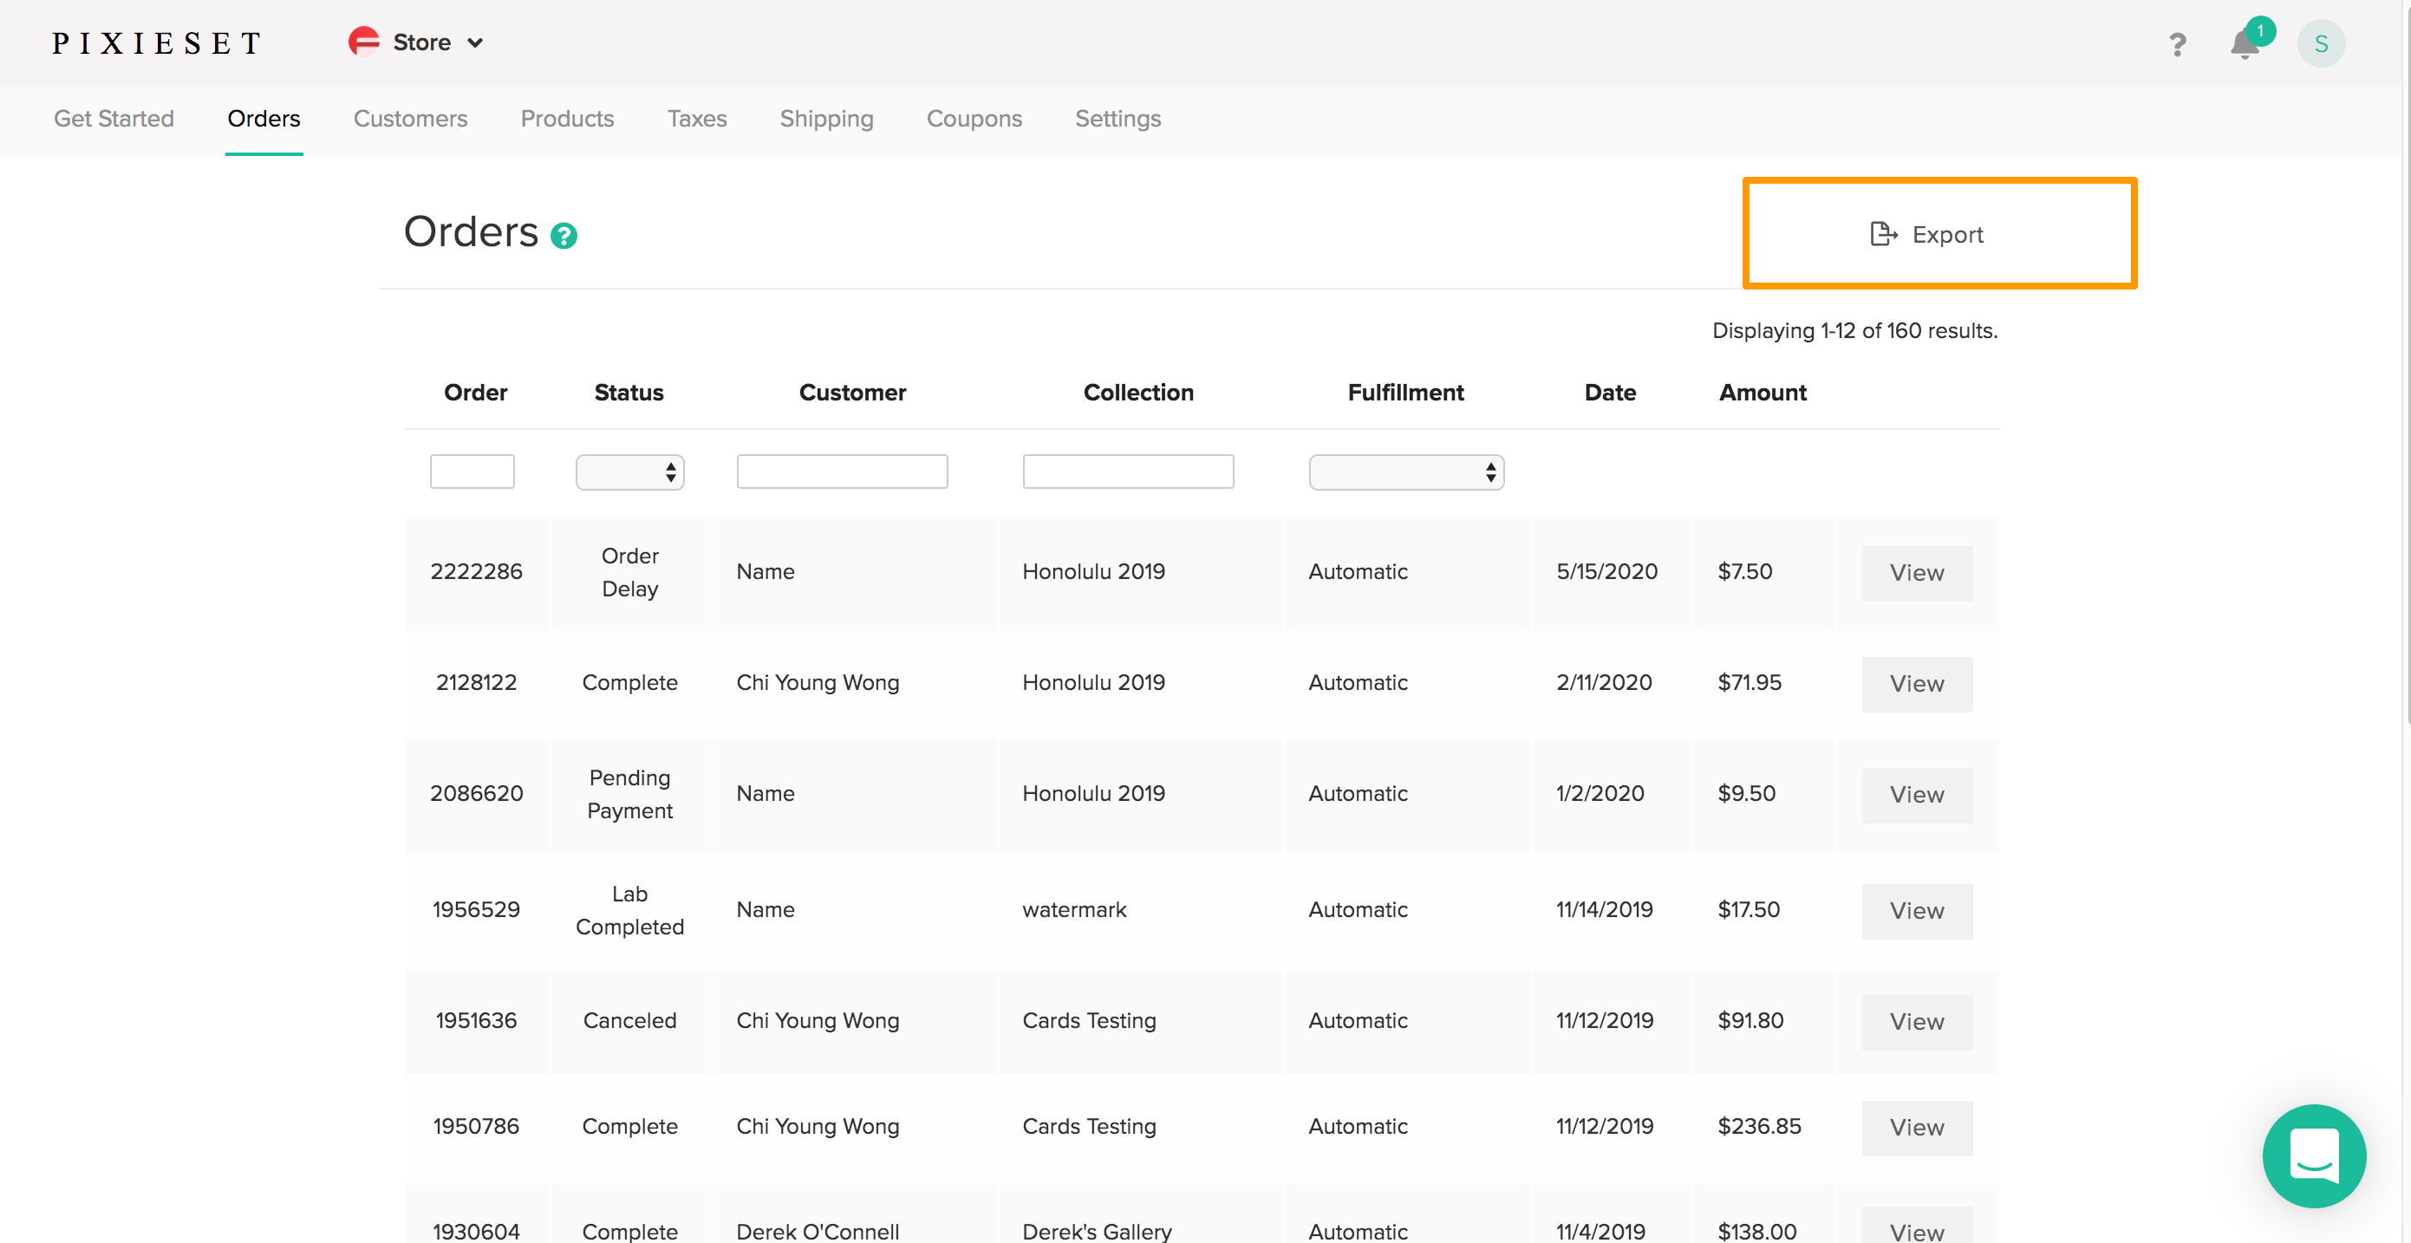The image size is (2411, 1243).
Task: Click the amount '$236.85'
Action: click(1760, 1126)
